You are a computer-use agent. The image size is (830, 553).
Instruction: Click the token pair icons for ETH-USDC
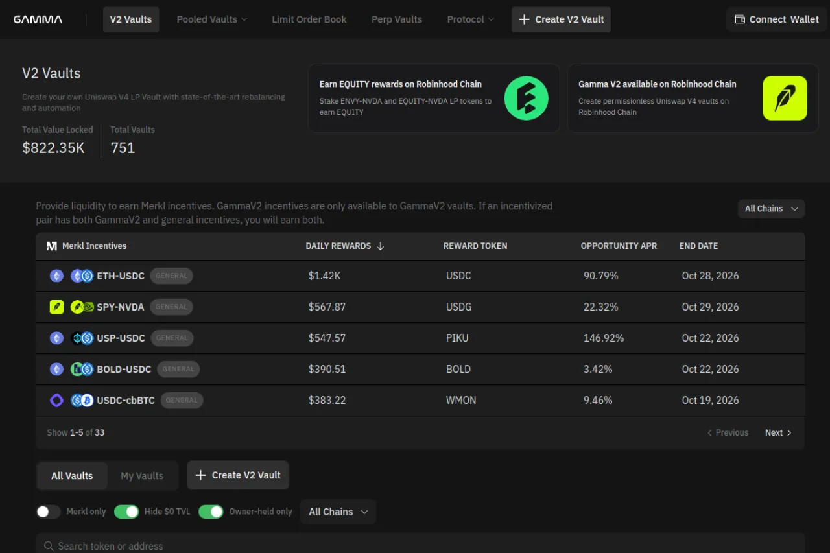(x=82, y=276)
